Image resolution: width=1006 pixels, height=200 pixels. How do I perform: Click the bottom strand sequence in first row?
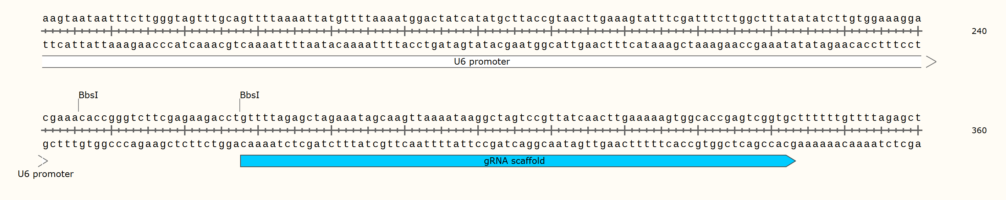click(x=482, y=45)
